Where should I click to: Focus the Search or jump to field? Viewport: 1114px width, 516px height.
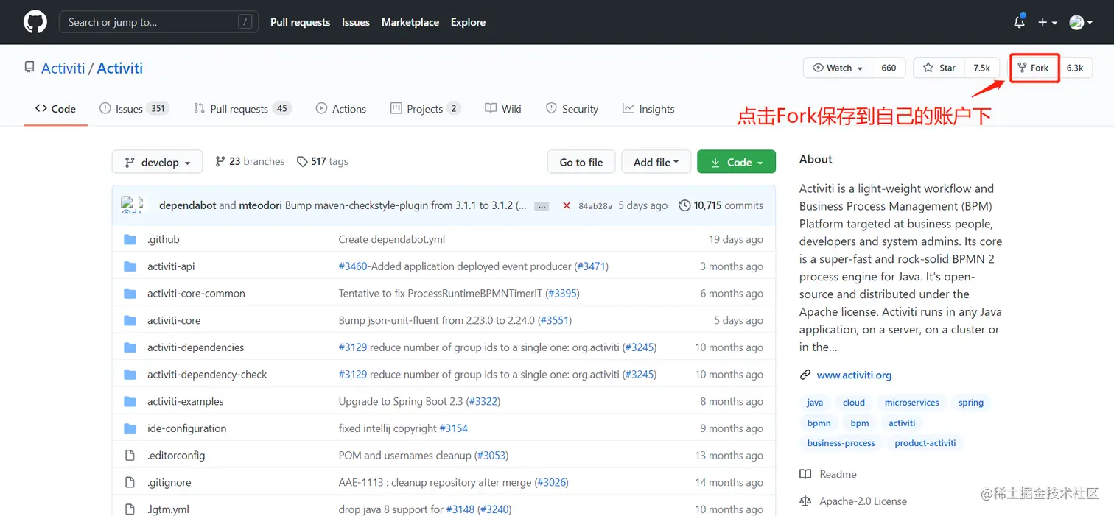(158, 22)
